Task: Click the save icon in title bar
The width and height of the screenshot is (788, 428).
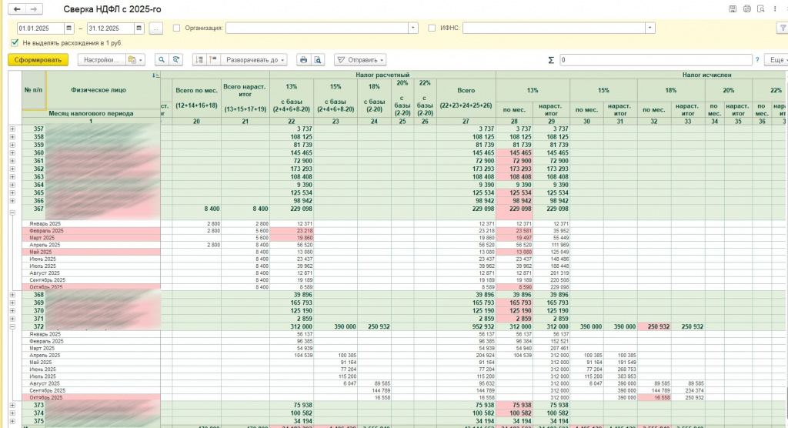Action: (x=733, y=8)
